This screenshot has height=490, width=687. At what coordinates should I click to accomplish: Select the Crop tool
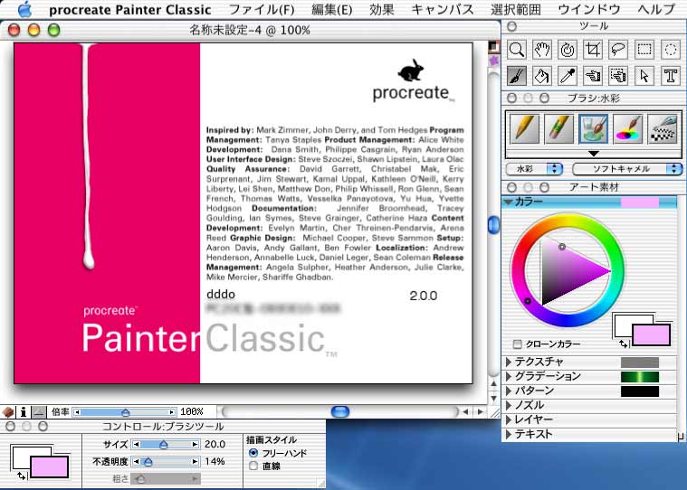point(593,50)
